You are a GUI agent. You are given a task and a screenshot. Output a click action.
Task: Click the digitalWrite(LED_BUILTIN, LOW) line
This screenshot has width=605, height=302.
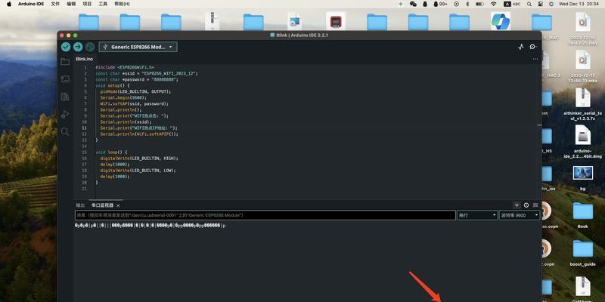138,171
